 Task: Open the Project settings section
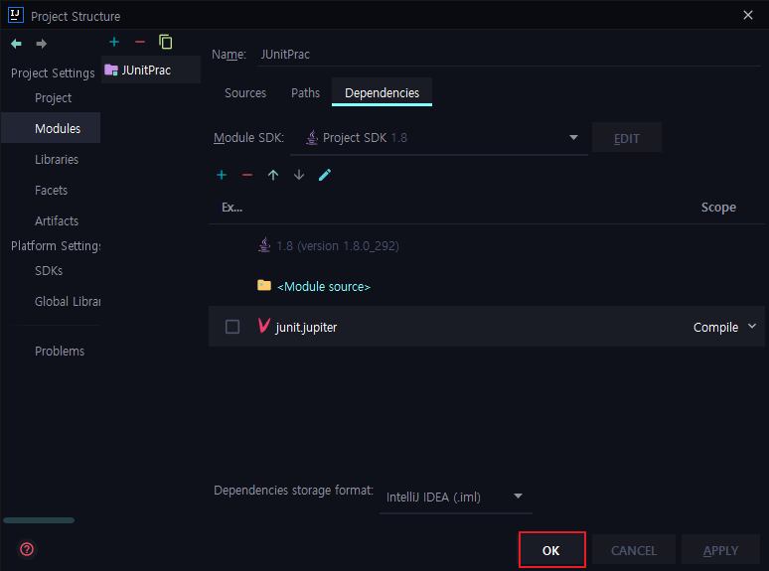pos(53,98)
